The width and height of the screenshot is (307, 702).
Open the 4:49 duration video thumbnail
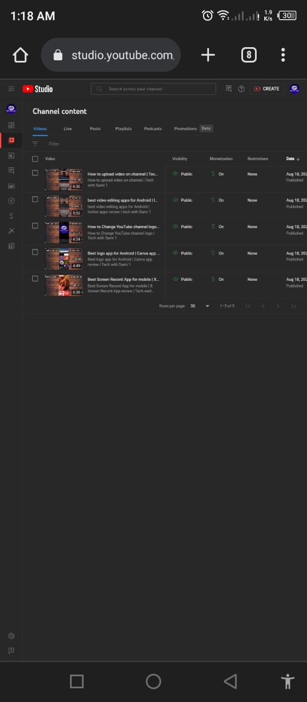tap(64, 259)
